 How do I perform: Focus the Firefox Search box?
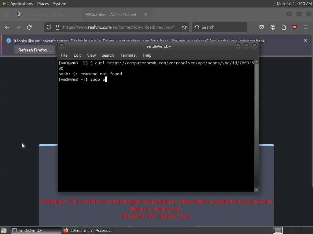click(x=219, y=27)
